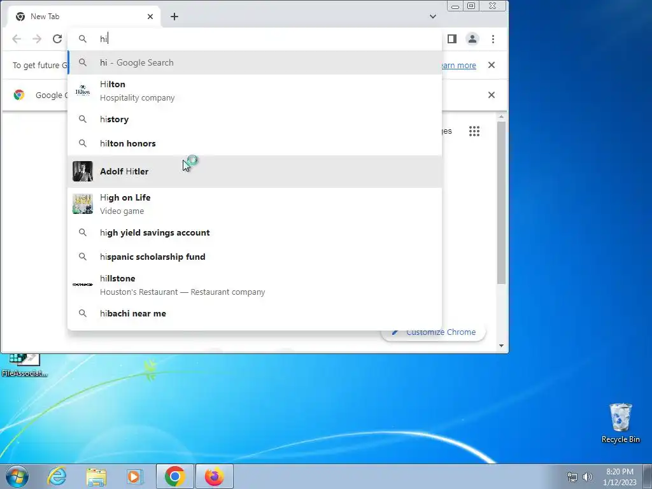The height and width of the screenshot is (489, 652).
Task: Click the network tray icon
Action: tap(572, 477)
